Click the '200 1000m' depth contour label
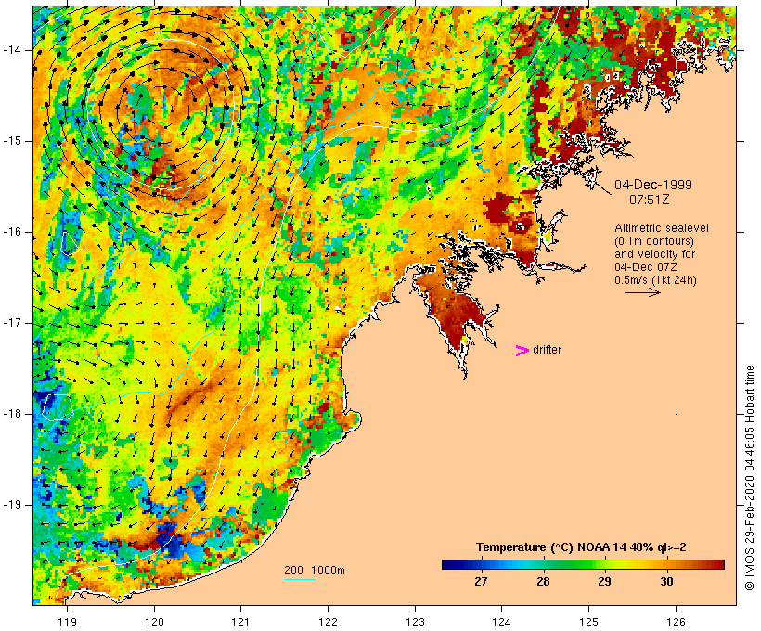The height and width of the screenshot is (631, 761). click(x=315, y=571)
